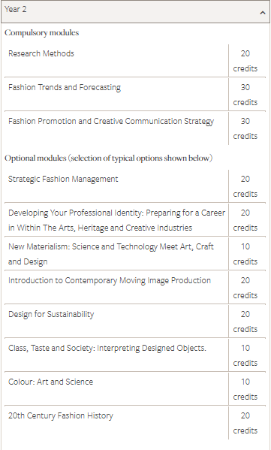Open Introduction to Contemporary Moving Image Production
The image size is (271, 450).
(x=110, y=280)
